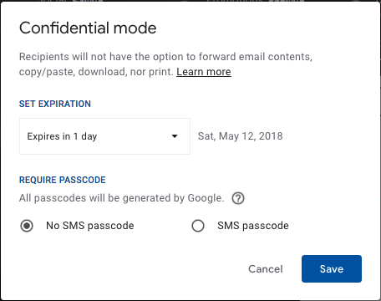Expand the 'Expires in 1 day' combo box
The image size is (381, 301).
tap(104, 136)
